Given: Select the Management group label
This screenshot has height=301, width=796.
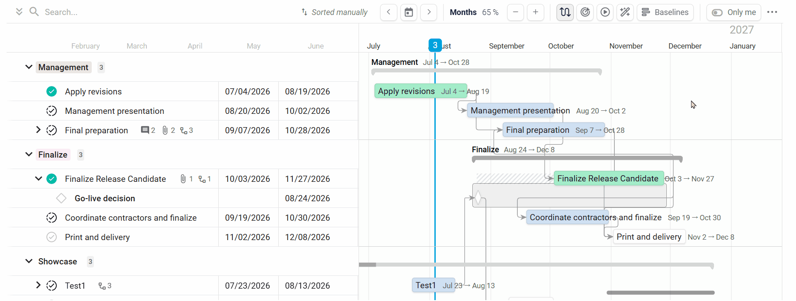Looking at the screenshot, I should coord(63,67).
